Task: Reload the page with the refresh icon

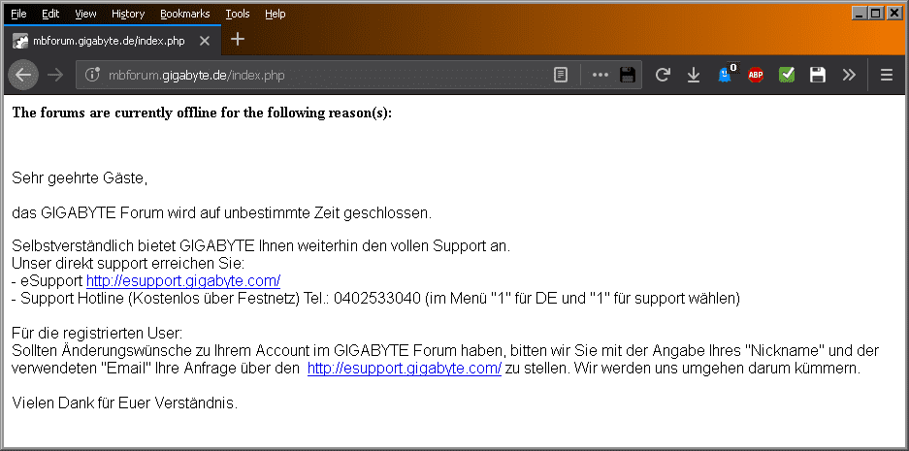Action: [x=663, y=75]
